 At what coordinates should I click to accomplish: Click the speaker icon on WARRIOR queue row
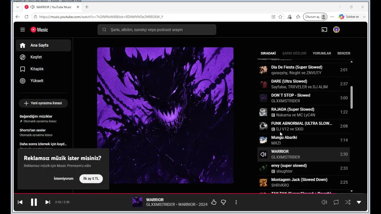(x=263, y=154)
